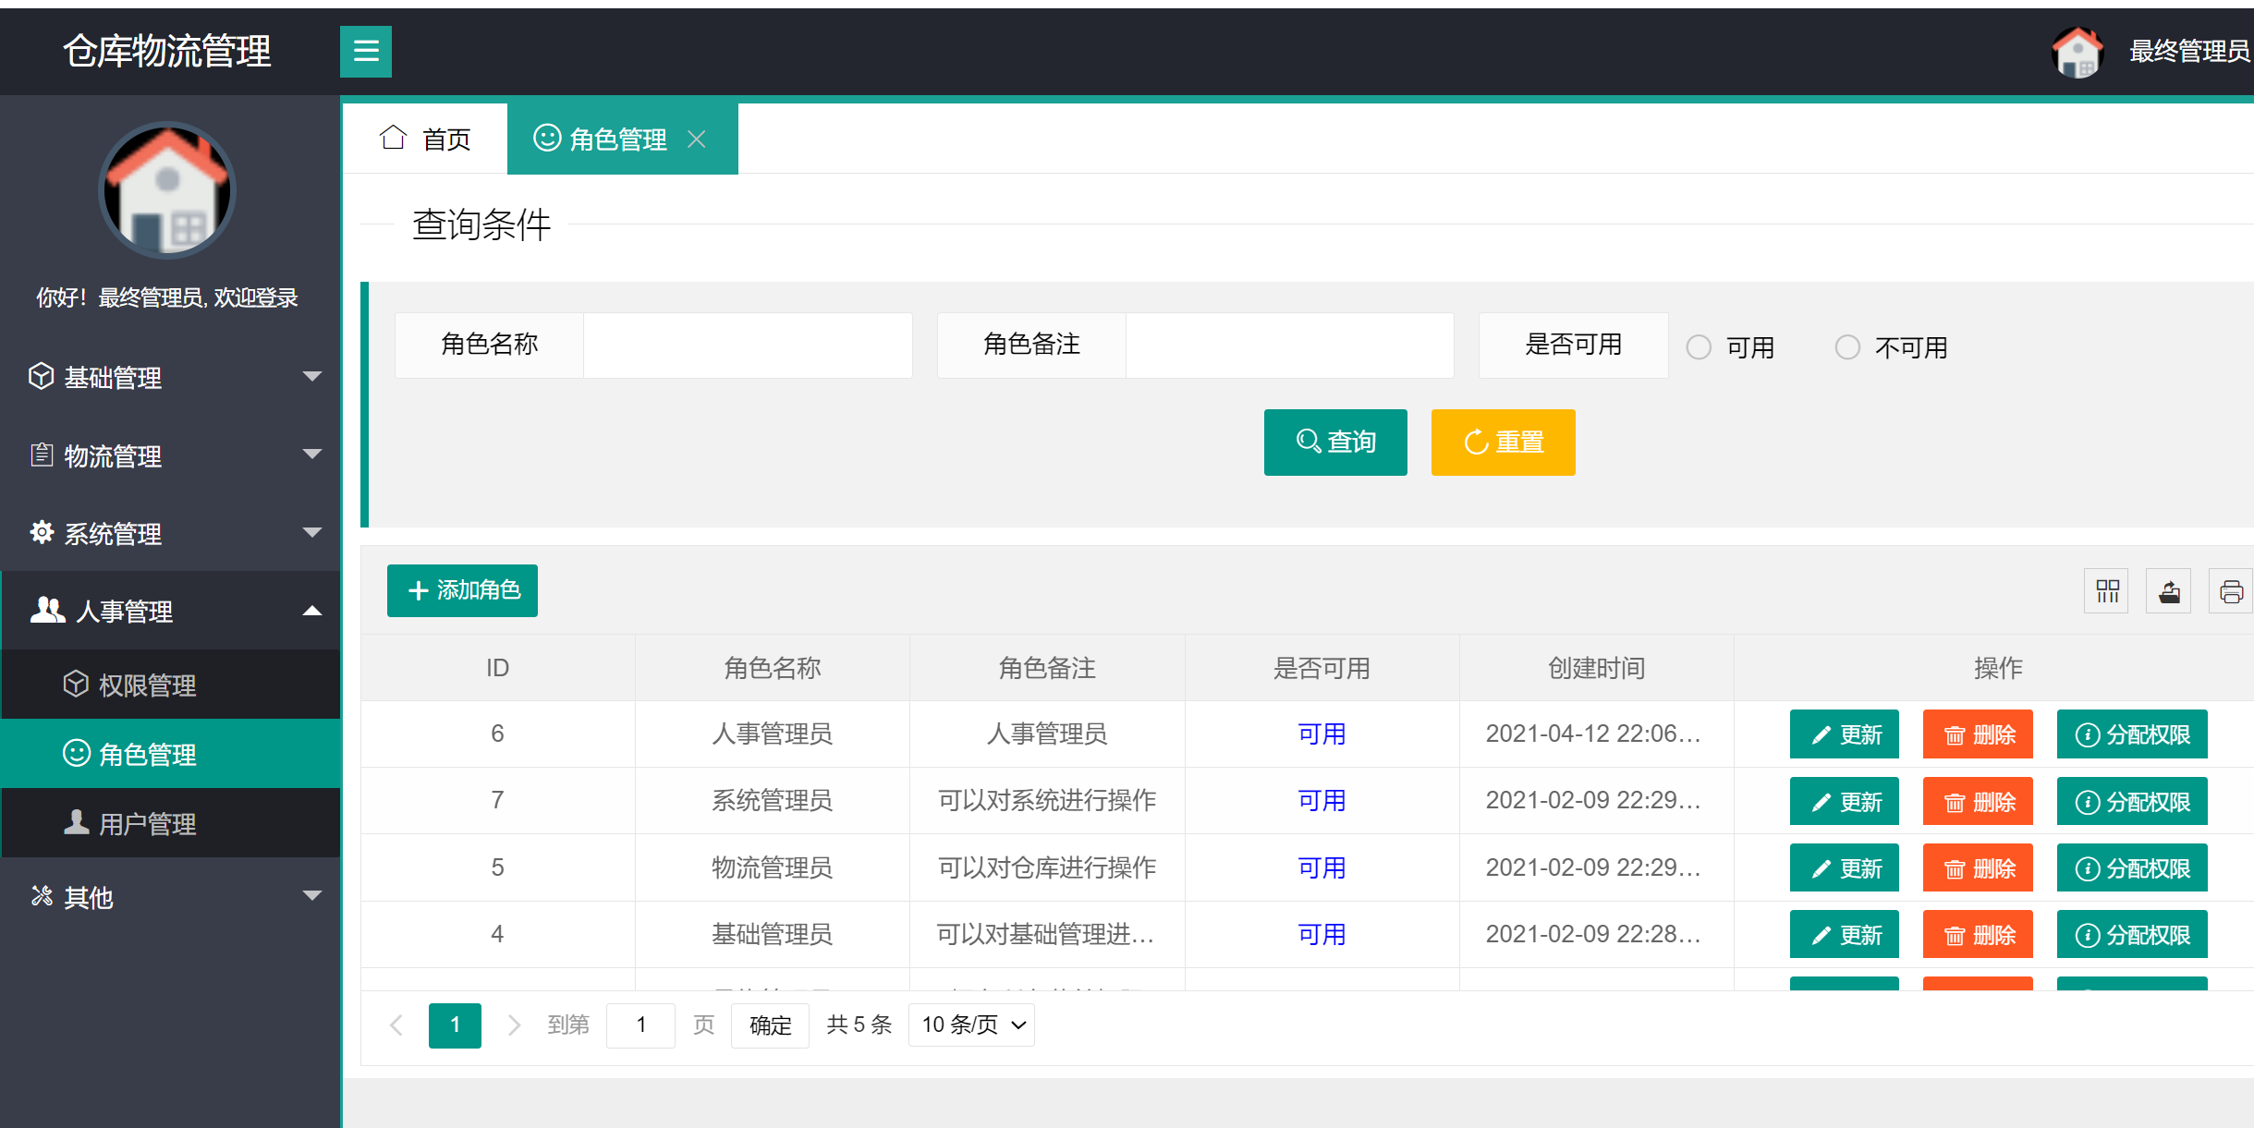Click the 是否可用 column header

click(1322, 668)
